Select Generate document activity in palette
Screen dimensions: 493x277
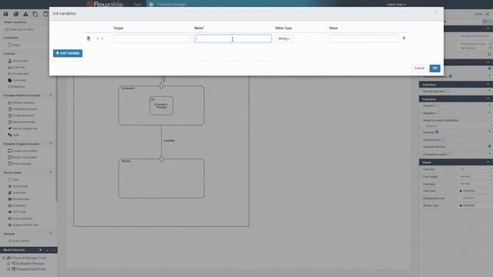22,109
